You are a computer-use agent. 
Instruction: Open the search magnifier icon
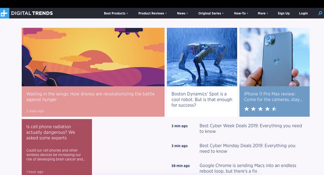click(x=320, y=13)
